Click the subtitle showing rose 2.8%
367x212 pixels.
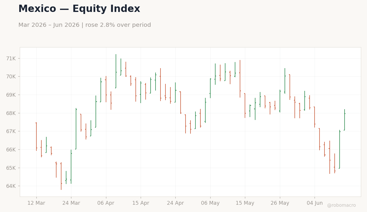pyautogui.click(x=85, y=25)
